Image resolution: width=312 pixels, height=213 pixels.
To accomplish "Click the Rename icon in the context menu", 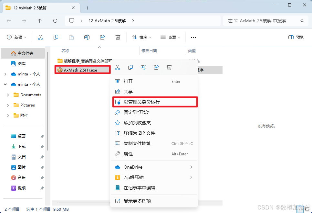I will (x=143, y=67).
